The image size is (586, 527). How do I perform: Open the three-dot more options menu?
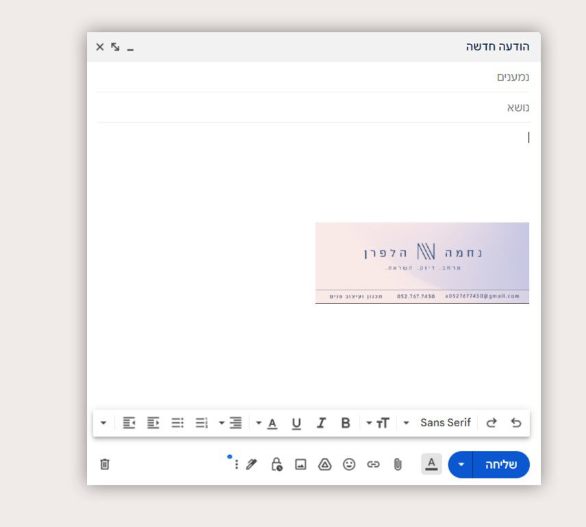pyautogui.click(x=236, y=465)
